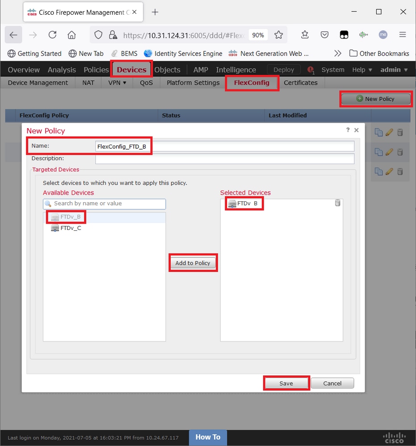Screen dimensions: 416x446
Task: Focus the Available Devices search box
Action: [x=104, y=204]
